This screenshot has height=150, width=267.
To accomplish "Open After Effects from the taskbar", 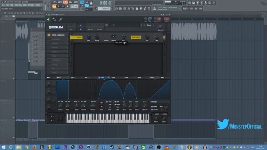I will click(x=65, y=147).
